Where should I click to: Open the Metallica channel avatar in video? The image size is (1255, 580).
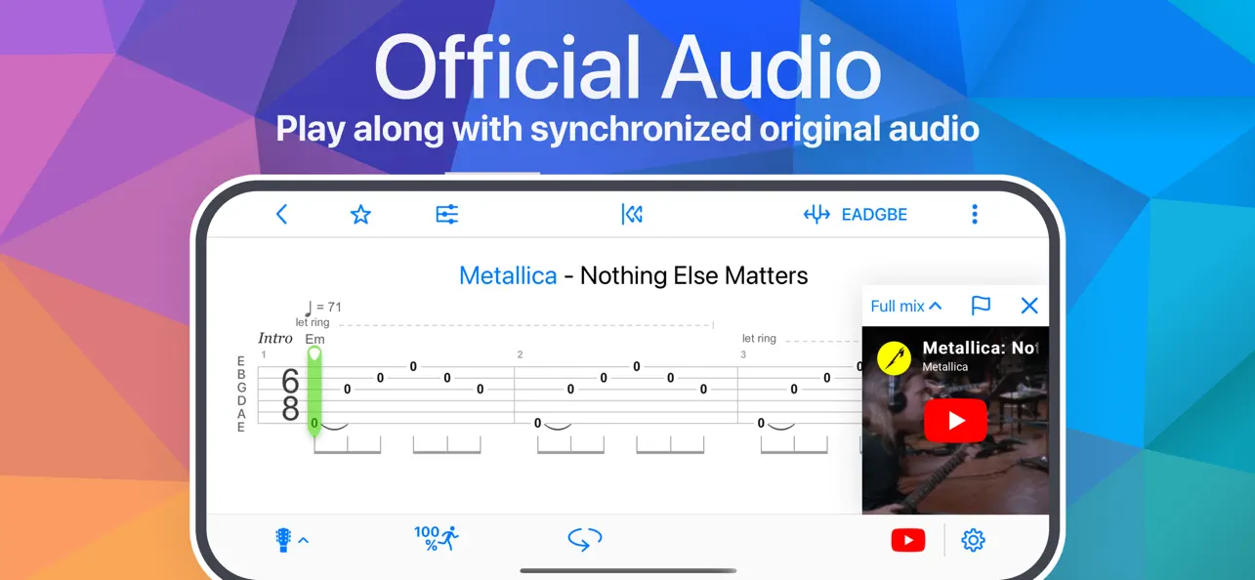(894, 358)
